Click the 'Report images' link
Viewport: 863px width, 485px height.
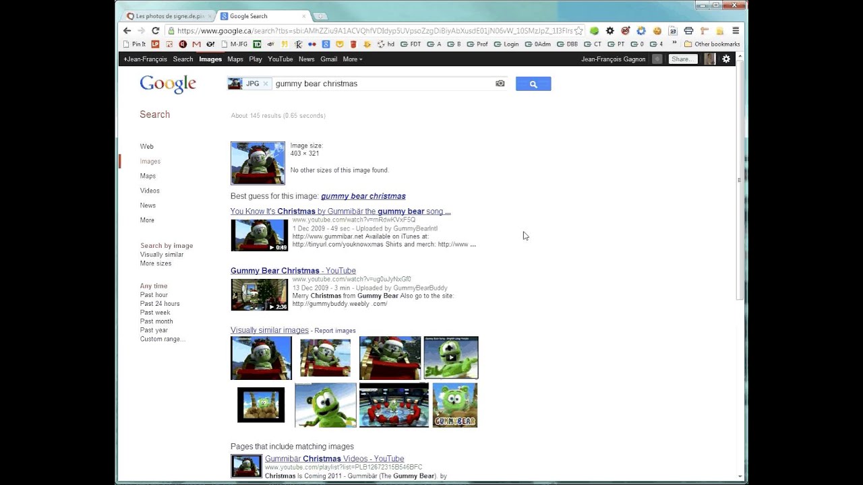pyautogui.click(x=335, y=331)
